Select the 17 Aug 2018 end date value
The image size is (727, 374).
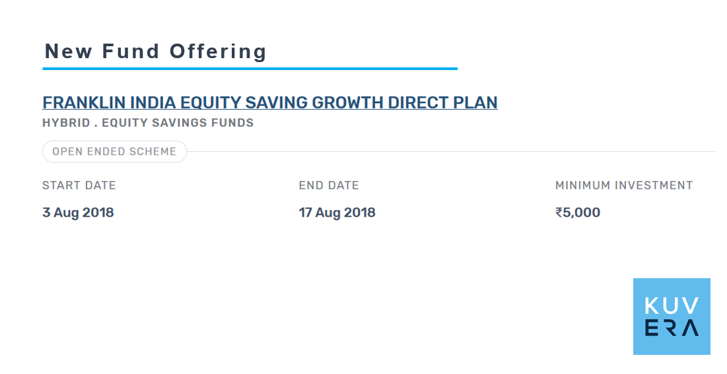[337, 213]
